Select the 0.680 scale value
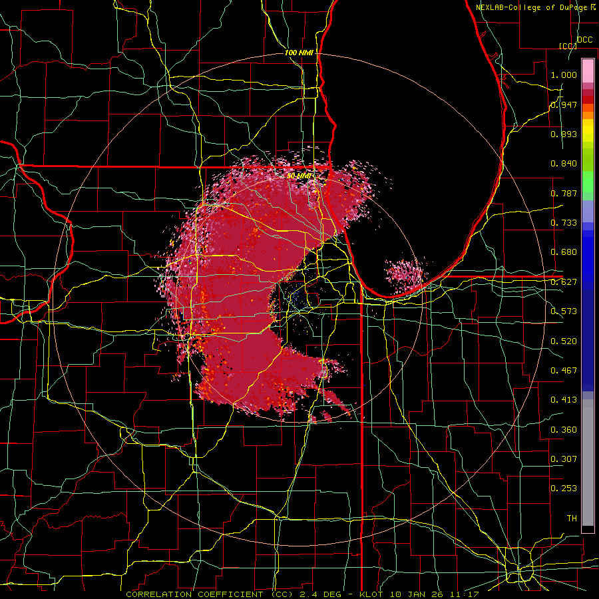Image resolution: width=599 pixels, height=599 pixels. 564,252
